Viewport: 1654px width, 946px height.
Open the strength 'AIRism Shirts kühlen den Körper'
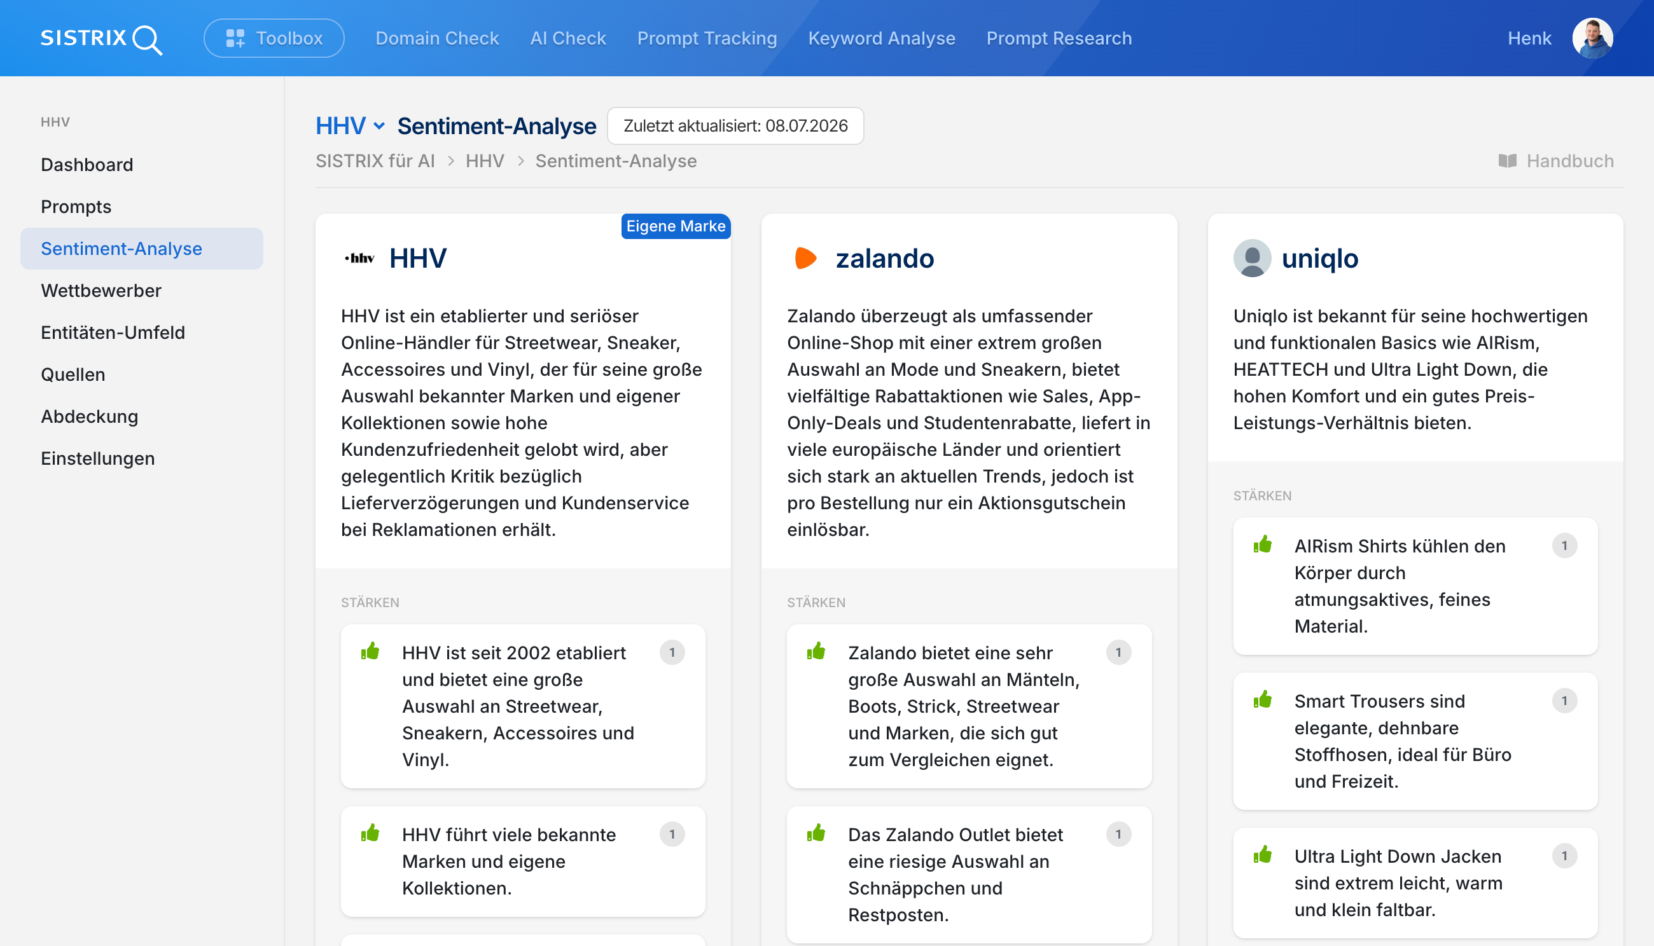coord(1415,587)
